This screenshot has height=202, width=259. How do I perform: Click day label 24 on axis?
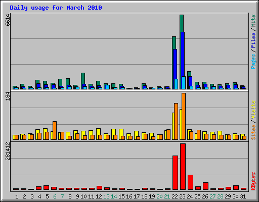190,196
